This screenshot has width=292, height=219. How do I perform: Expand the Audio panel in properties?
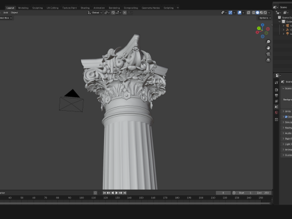pos(287,133)
